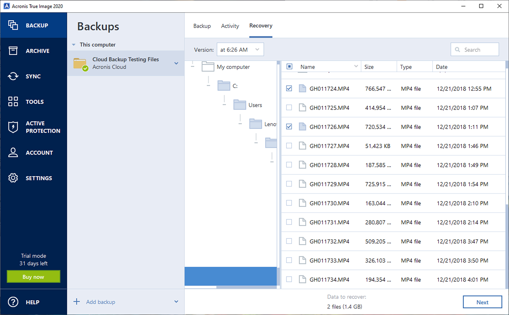Select the highlighted blue row in tree
The width and height of the screenshot is (509, 315).
pos(231,276)
